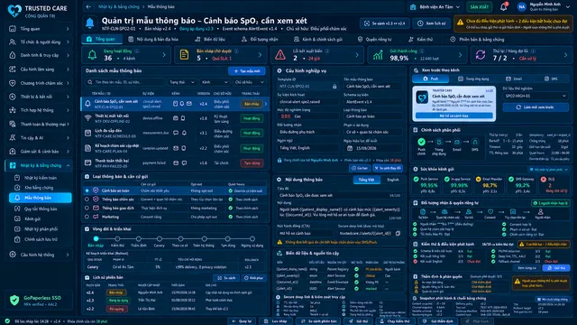Click the calendar icon beside 15/09/2026
Image resolution: width=577 pixels, height=325 pixels.
pos(350,148)
